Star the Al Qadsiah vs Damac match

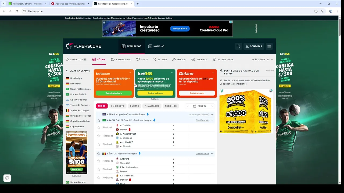(x=99, y=128)
